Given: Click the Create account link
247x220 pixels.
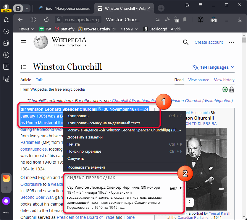Looking at the screenshot, I should [x=209, y=42].
